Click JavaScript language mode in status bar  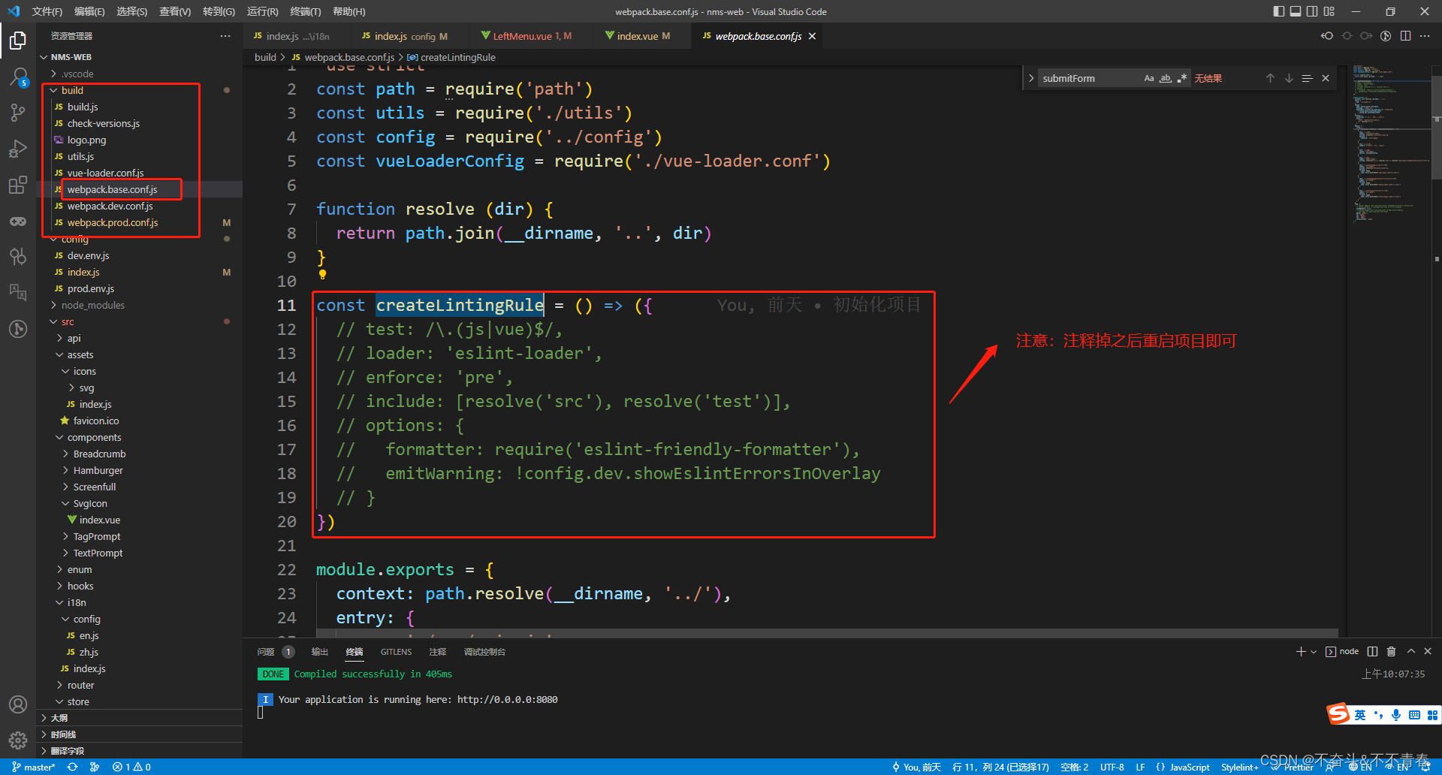click(1190, 767)
